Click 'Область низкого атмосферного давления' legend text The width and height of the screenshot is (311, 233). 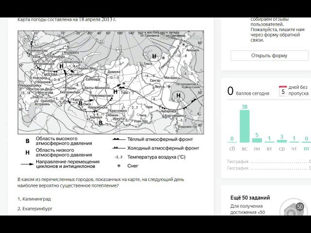click(x=64, y=152)
